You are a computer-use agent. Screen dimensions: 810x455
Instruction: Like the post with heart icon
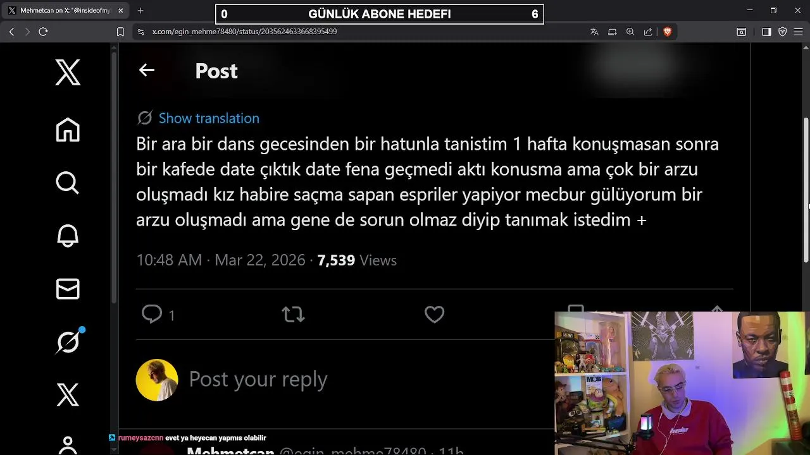click(x=434, y=314)
